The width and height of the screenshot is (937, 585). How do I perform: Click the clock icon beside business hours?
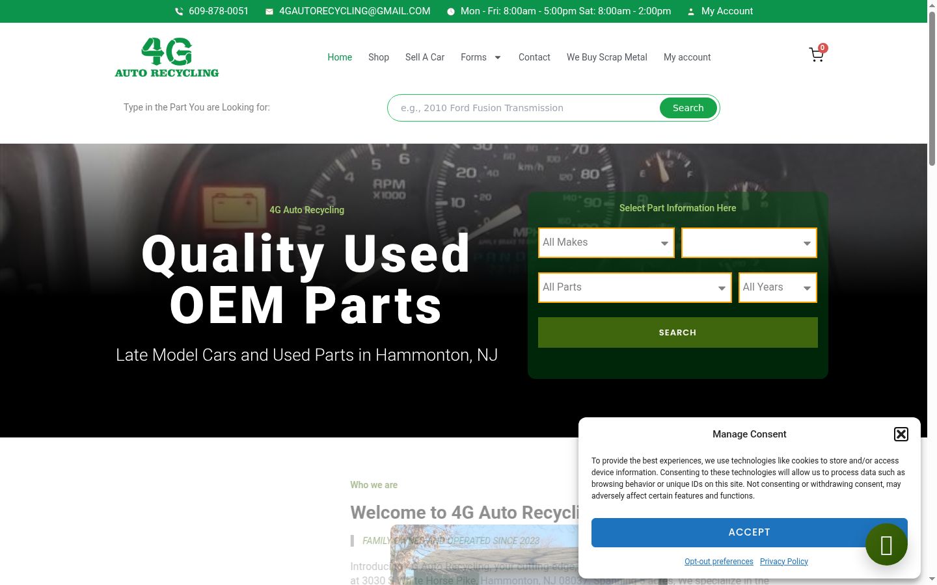pos(451,12)
